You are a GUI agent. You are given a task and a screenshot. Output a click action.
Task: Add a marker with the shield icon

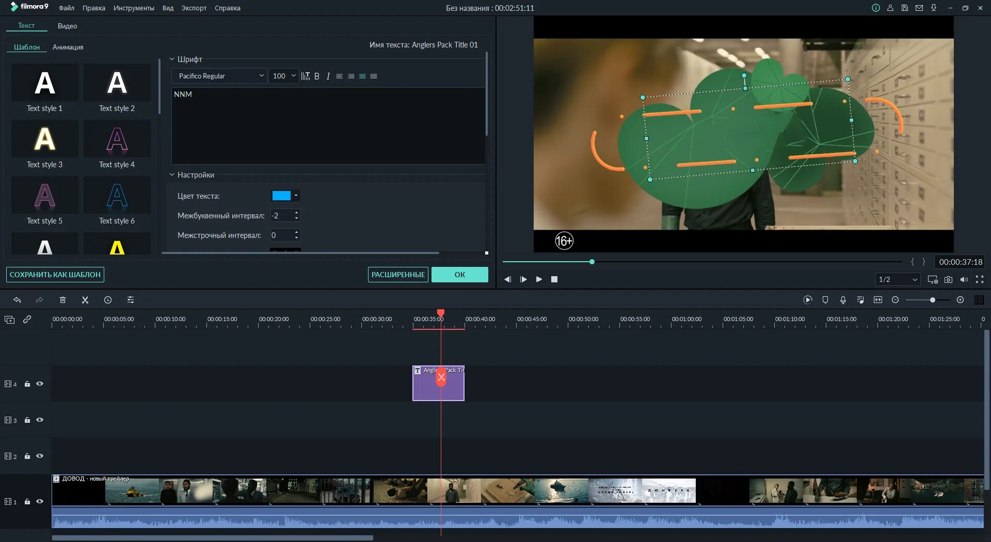825,300
